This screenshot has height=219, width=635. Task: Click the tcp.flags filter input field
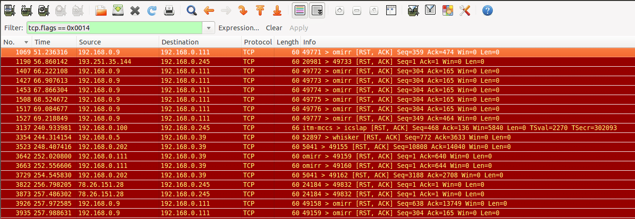[114, 28]
